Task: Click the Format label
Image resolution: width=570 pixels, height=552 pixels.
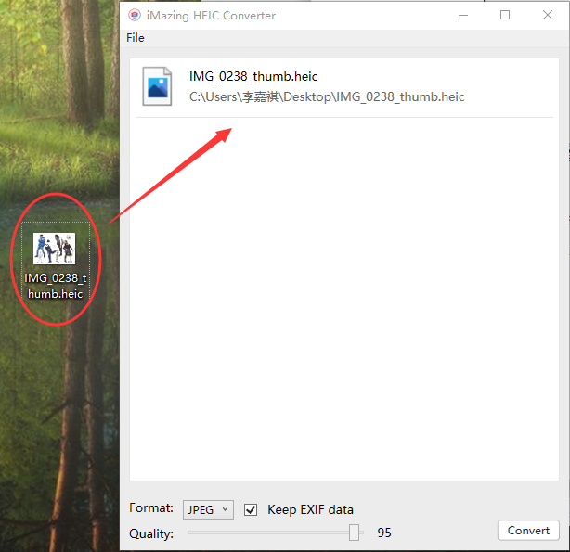Action: pos(151,507)
